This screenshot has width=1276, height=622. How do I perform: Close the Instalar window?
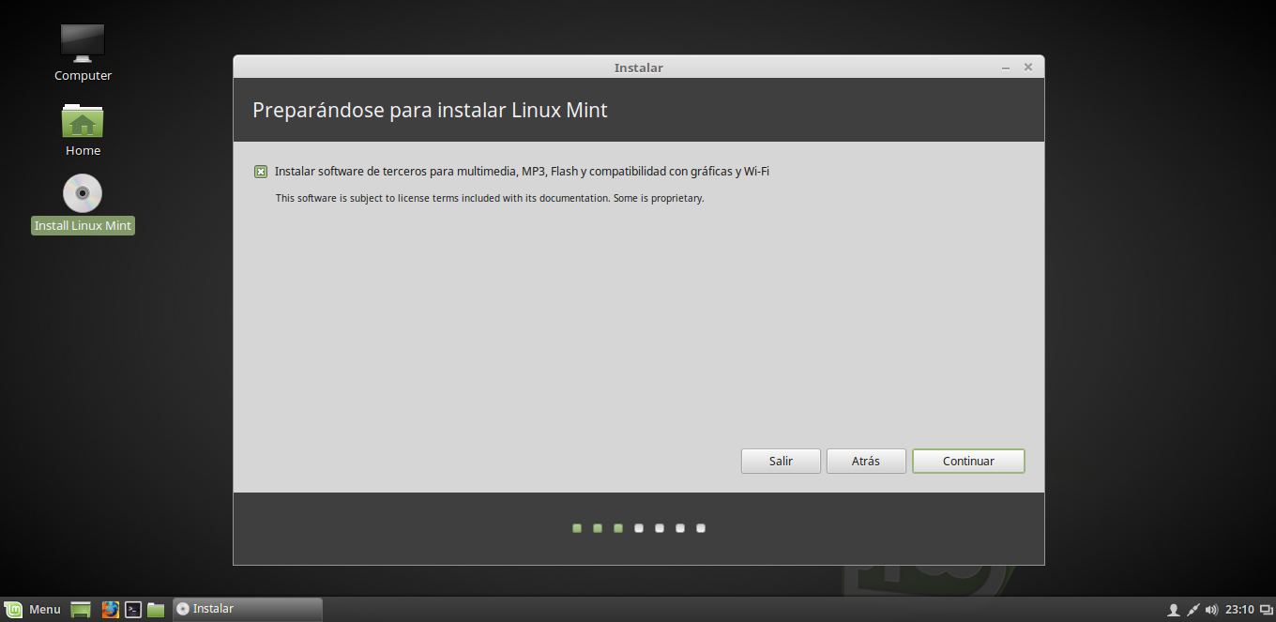click(x=1028, y=68)
